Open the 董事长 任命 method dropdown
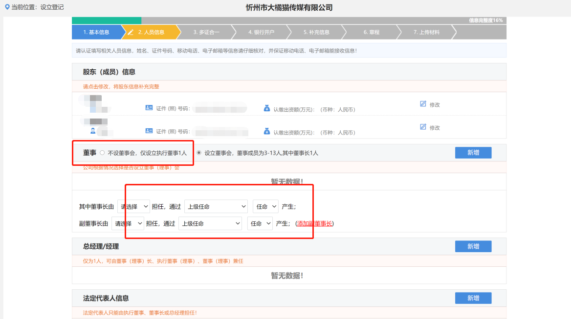571x319 pixels. tap(265, 206)
